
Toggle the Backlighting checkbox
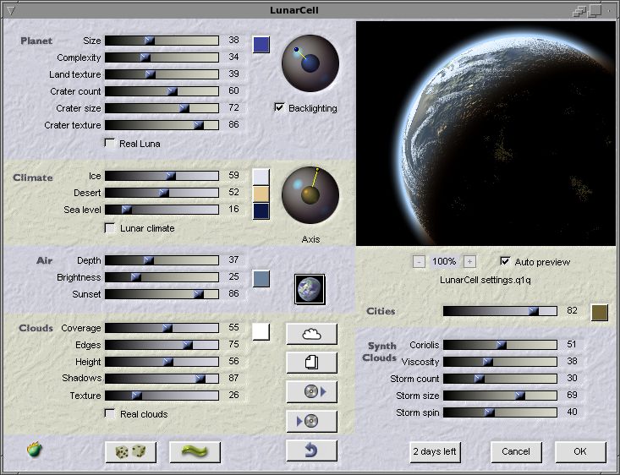click(x=279, y=107)
